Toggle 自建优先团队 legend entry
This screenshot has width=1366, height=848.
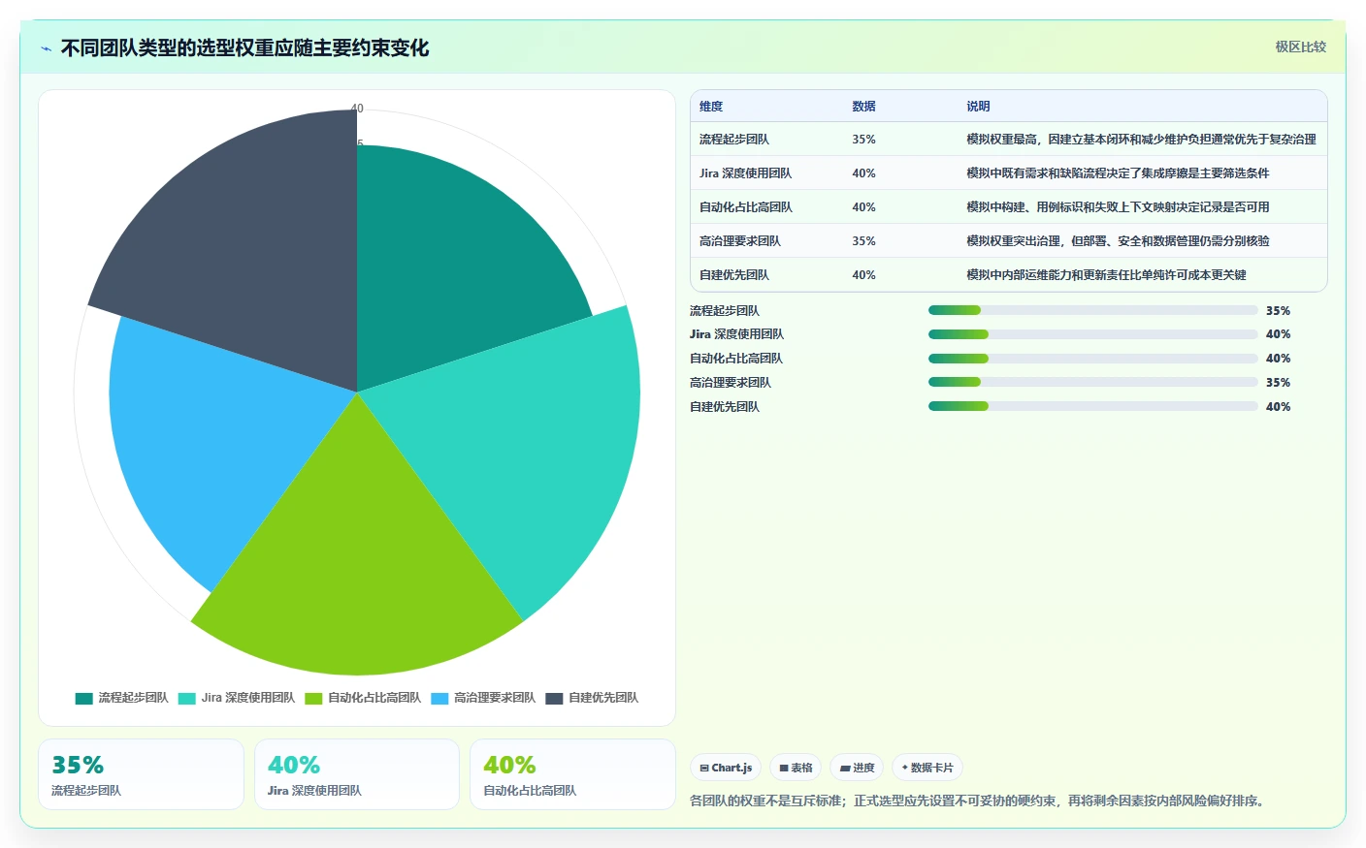click(592, 698)
